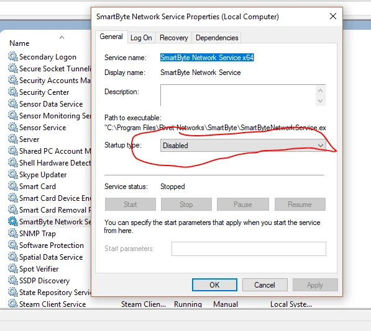Screen dimensions: 371x331
Task: Click the Server service gear icon
Action: tap(13, 139)
